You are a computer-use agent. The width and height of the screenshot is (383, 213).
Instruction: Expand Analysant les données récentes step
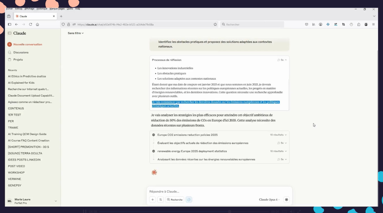point(219,159)
